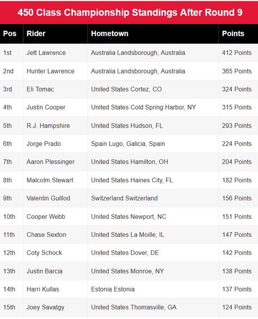Click Cooper Webb's name
The height and width of the screenshot is (319, 258).
[x=46, y=216]
